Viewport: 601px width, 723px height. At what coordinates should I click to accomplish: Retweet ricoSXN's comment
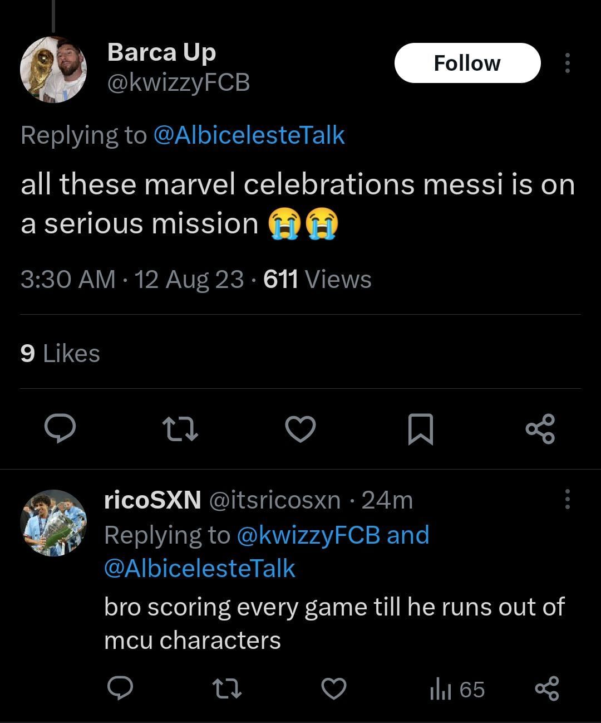coord(228,689)
